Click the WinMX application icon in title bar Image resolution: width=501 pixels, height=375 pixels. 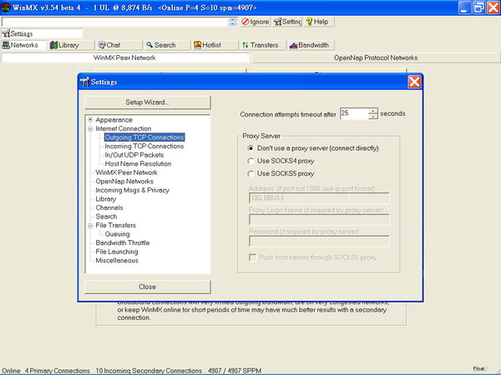6,7
